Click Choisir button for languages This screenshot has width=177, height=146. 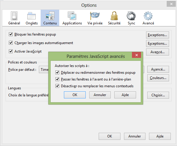158,95
